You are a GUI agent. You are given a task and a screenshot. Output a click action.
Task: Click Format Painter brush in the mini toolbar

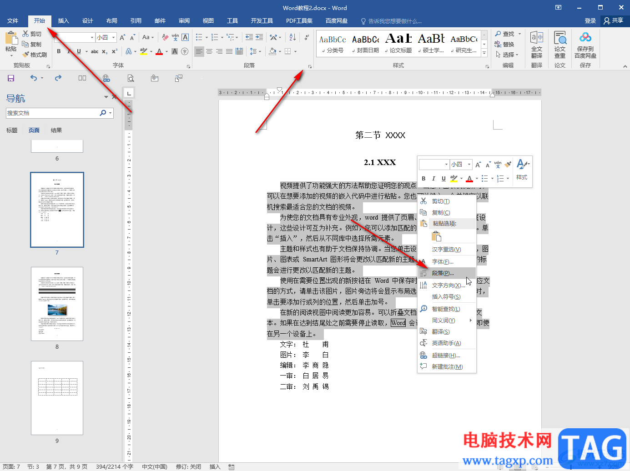pos(508,165)
